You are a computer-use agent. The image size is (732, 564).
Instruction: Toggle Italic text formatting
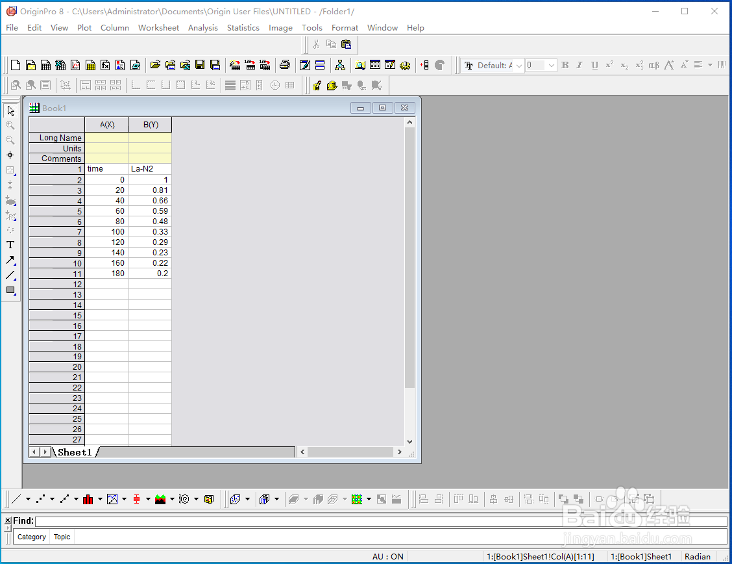click(579, 65)
